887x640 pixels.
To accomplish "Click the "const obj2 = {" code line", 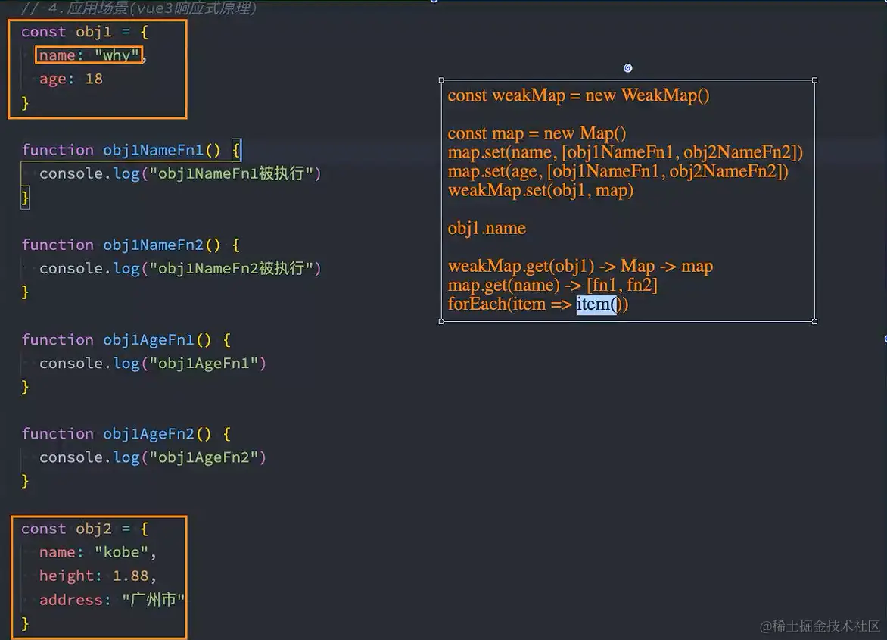I will pos(85,529).
